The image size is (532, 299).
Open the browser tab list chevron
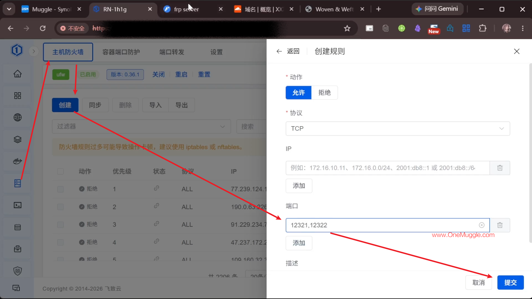pos(9,9)
